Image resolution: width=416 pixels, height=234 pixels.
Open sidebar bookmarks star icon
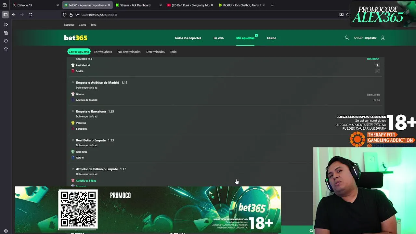(6, 49)
